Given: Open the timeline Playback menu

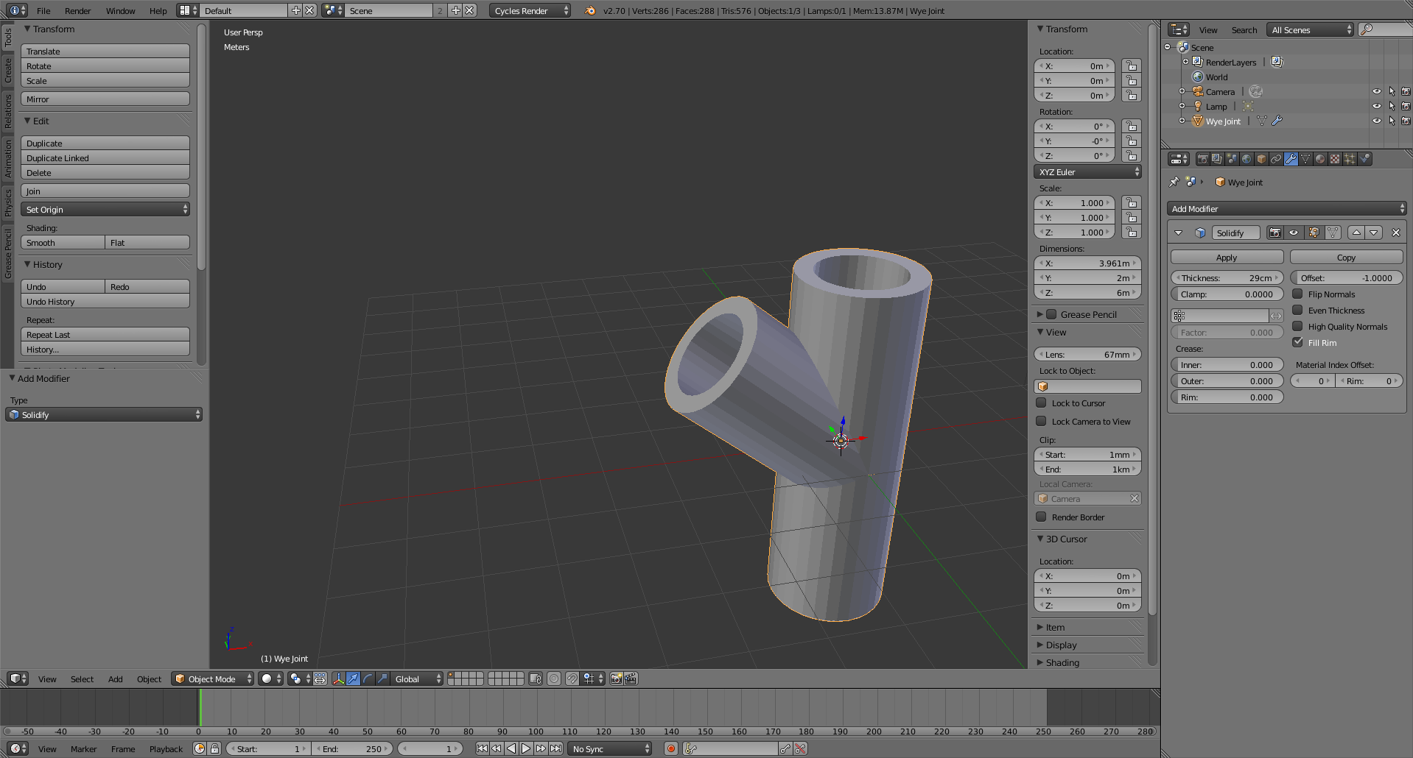Looking at the screenshot, I should pos(166,748).
